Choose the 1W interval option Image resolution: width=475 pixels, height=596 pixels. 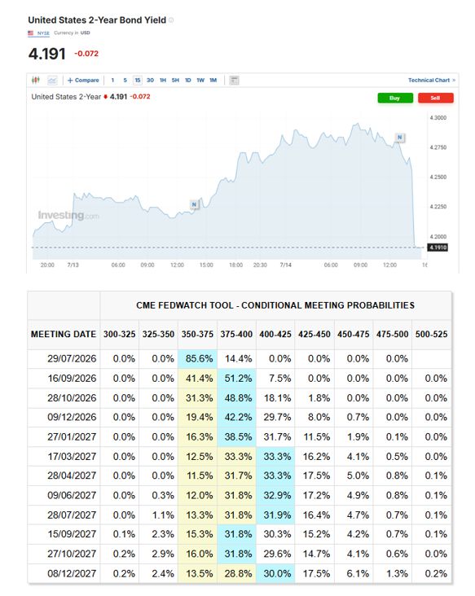(x=200, y=81)
